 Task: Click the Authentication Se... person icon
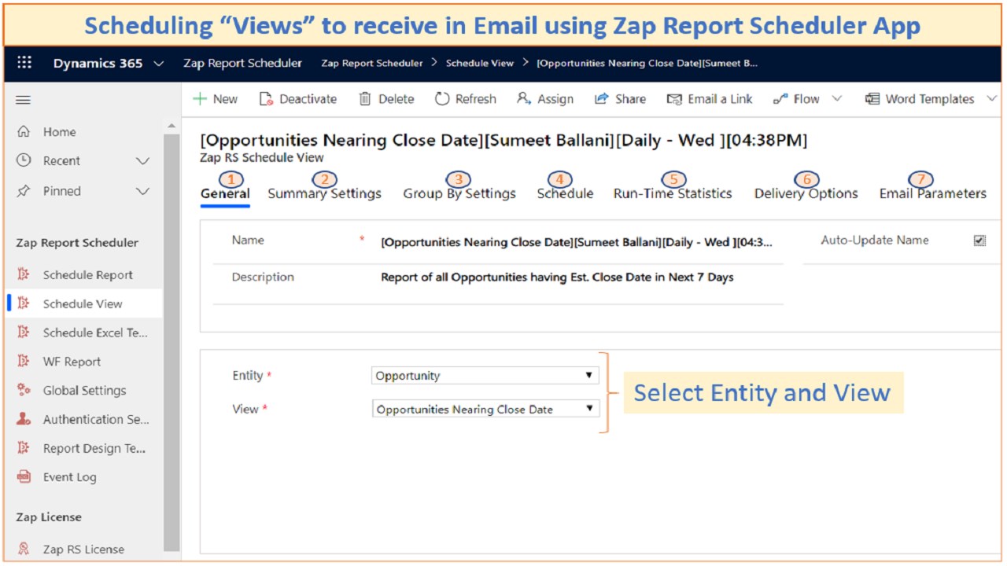pyautogui.click(x=24, y=419)
